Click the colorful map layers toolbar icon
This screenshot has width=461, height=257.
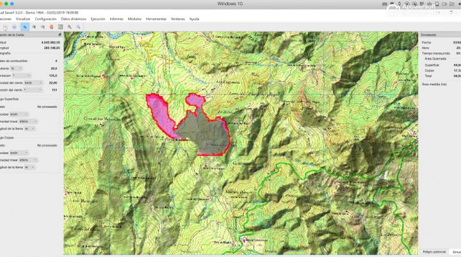(x=60, y=27)
